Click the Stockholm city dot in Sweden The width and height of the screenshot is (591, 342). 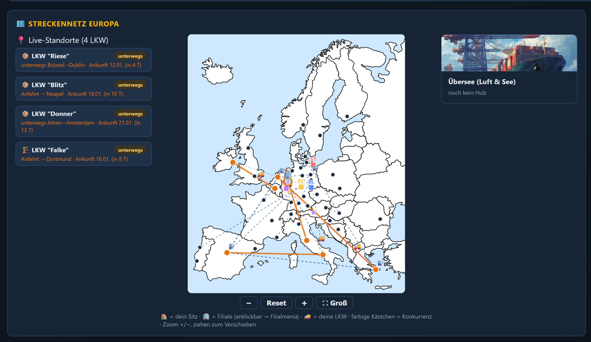[320, 135]
